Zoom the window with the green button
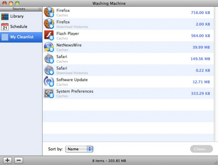 pyautogui.click(x=17, y=3)
